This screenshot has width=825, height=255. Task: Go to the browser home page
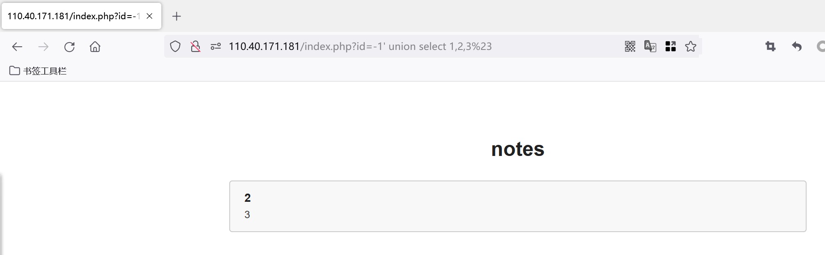95,47
